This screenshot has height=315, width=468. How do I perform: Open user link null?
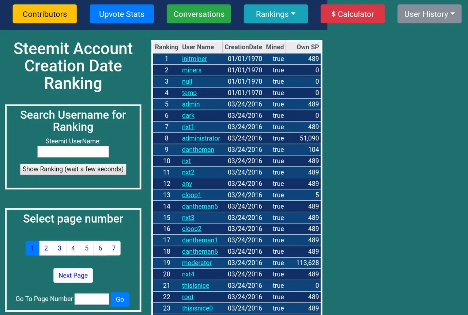(187, 81)
